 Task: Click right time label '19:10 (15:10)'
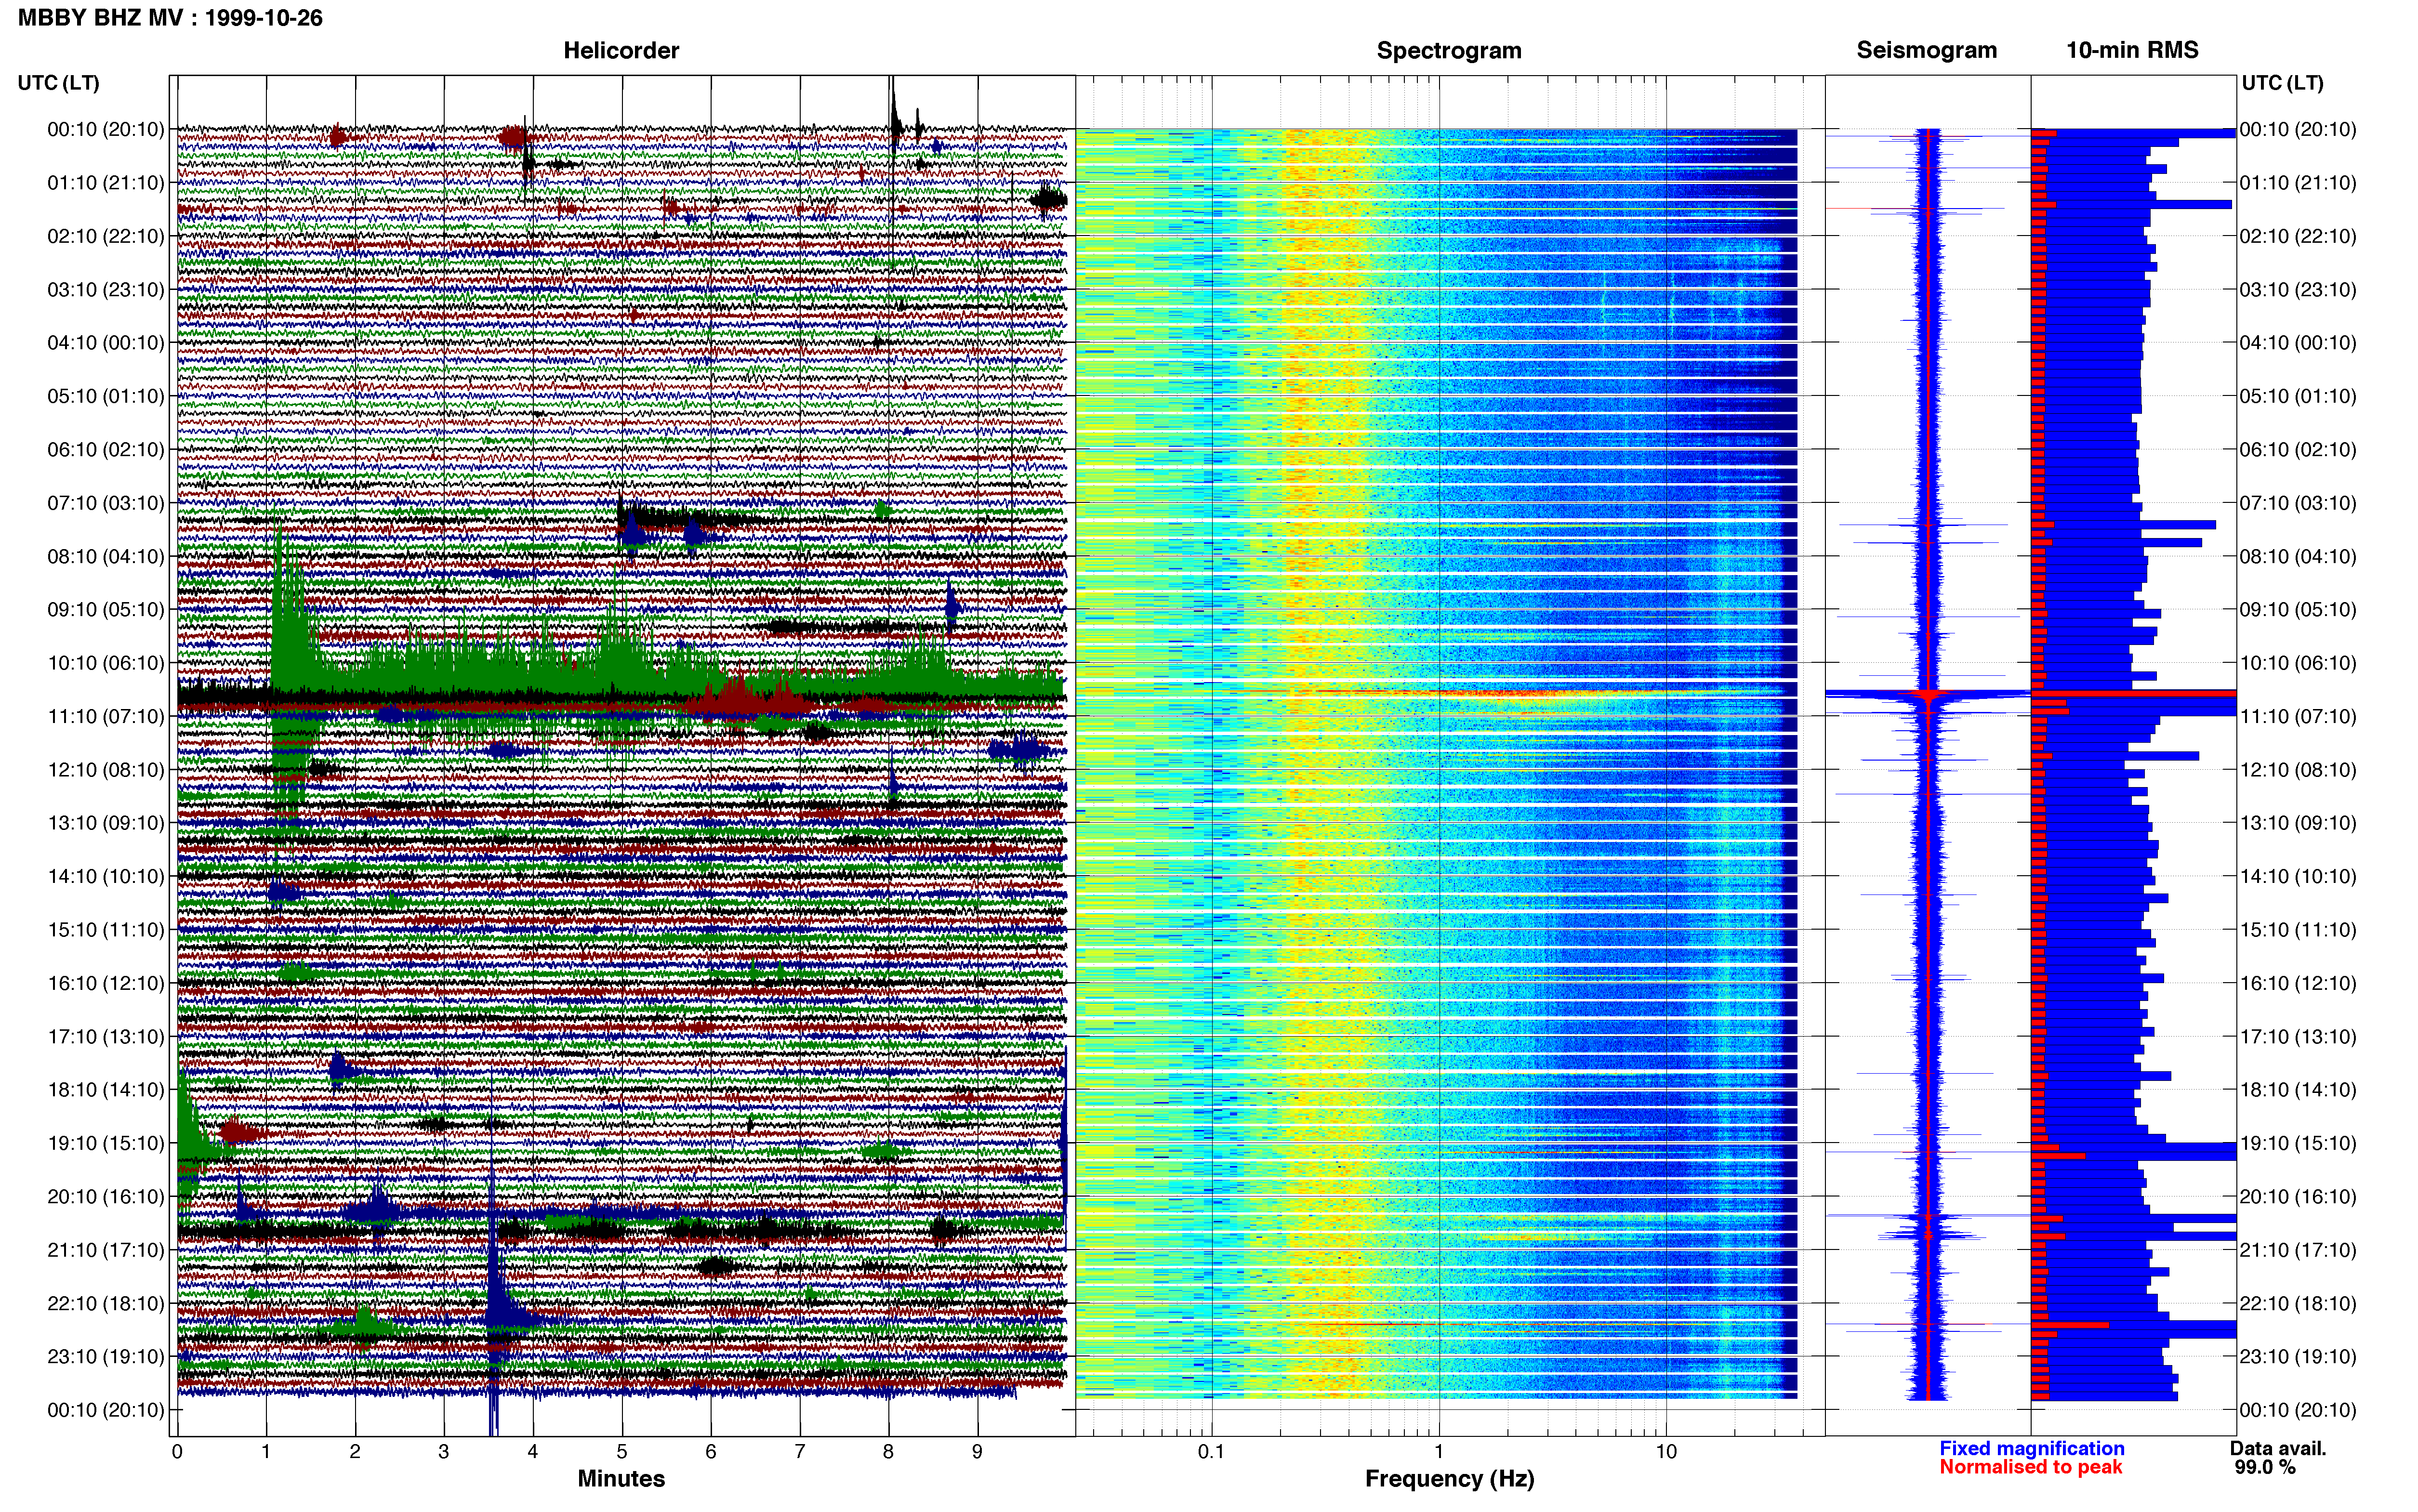click(2298, 1142)
